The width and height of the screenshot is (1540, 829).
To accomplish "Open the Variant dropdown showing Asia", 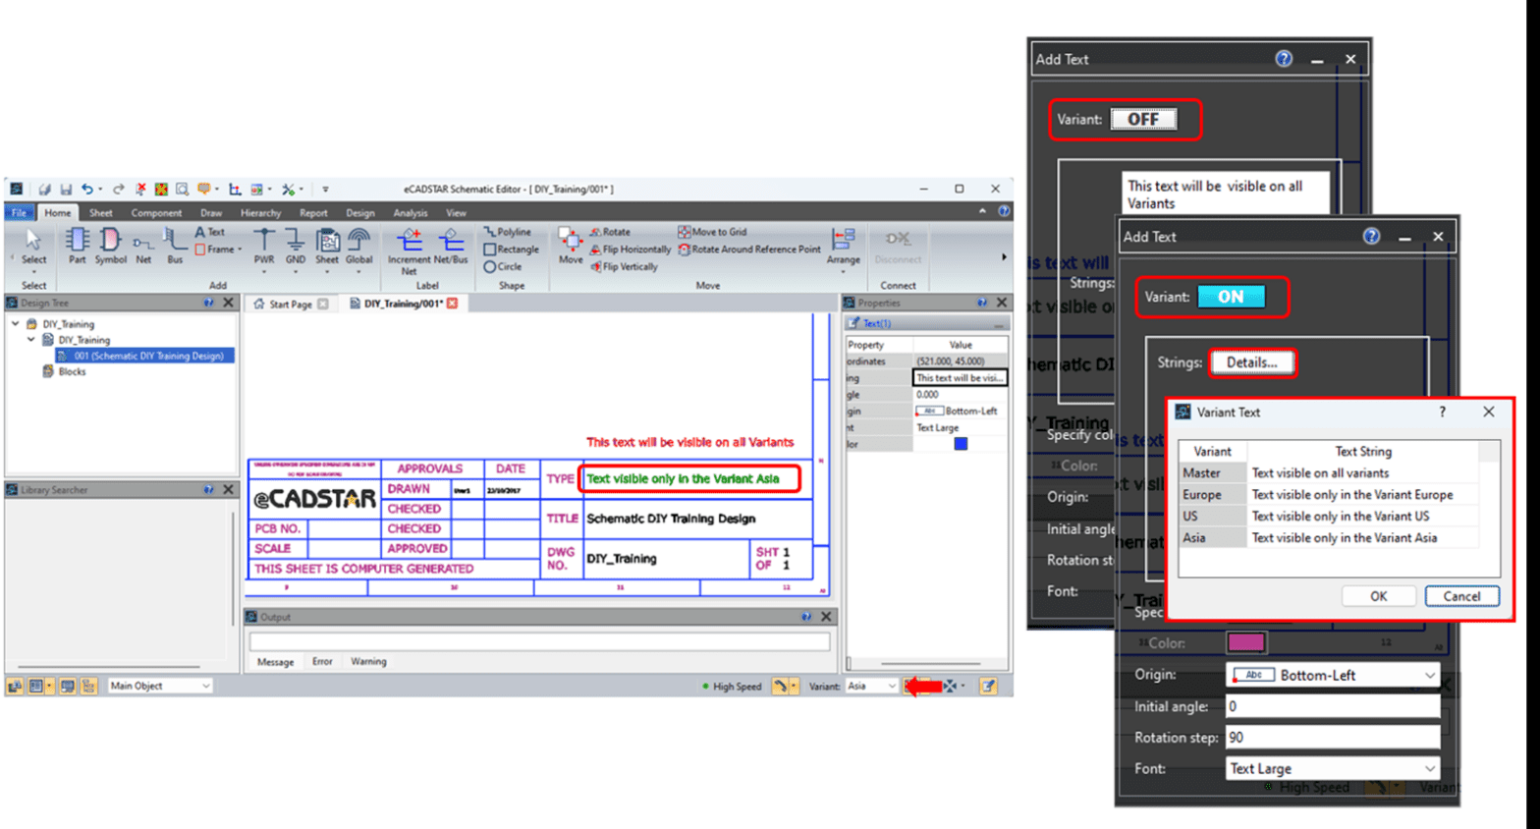I will click(x=871, y=686).
